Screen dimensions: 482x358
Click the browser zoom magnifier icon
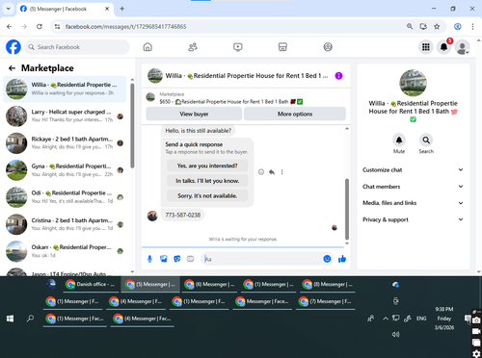coord(410,27)
